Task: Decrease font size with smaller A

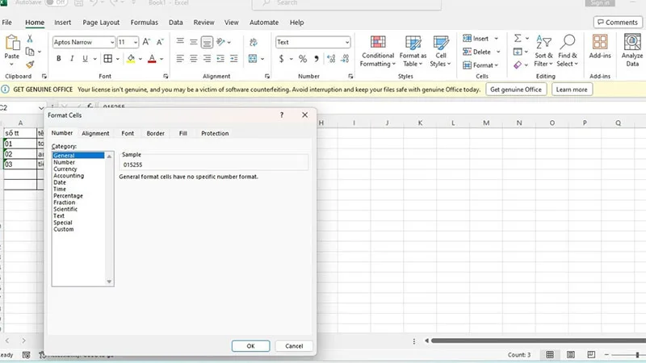Action: coord(160,42)
